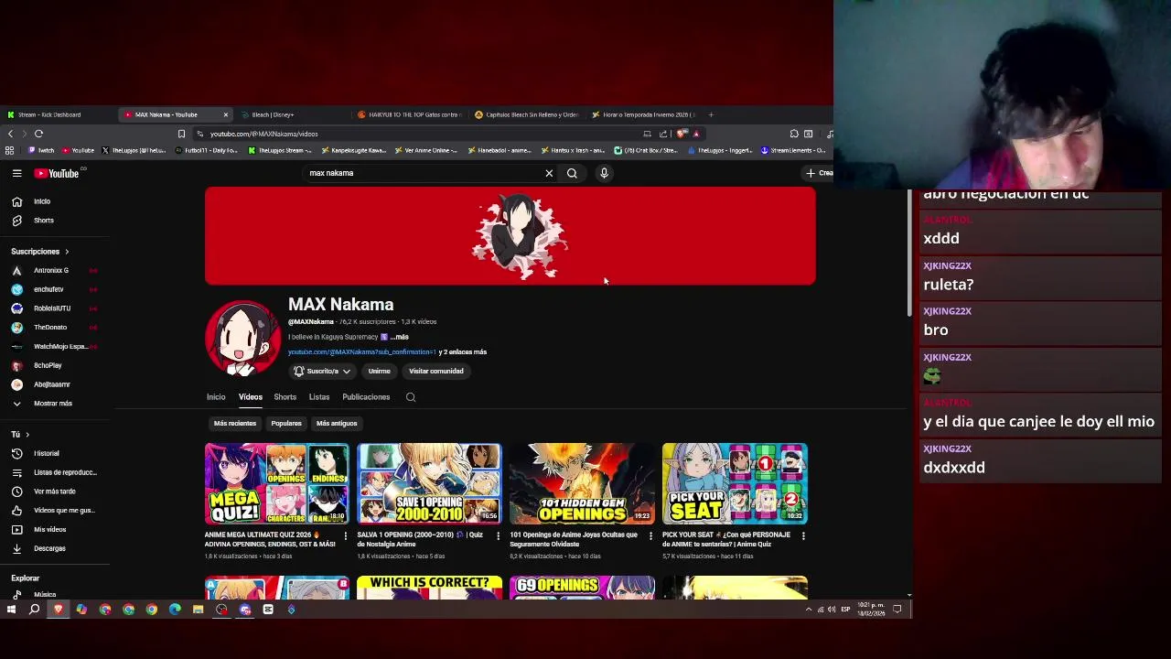The height and width of the screenshot is (659, 1171).
Task: Switch to channel Shorts tab
Action: (x=285, y=397)
